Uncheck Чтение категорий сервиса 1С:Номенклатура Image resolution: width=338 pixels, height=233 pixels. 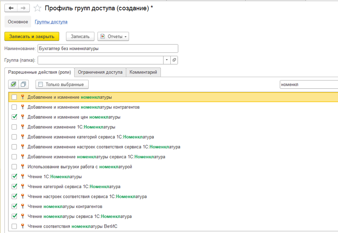pyautogui.click(x=14, y=186)
